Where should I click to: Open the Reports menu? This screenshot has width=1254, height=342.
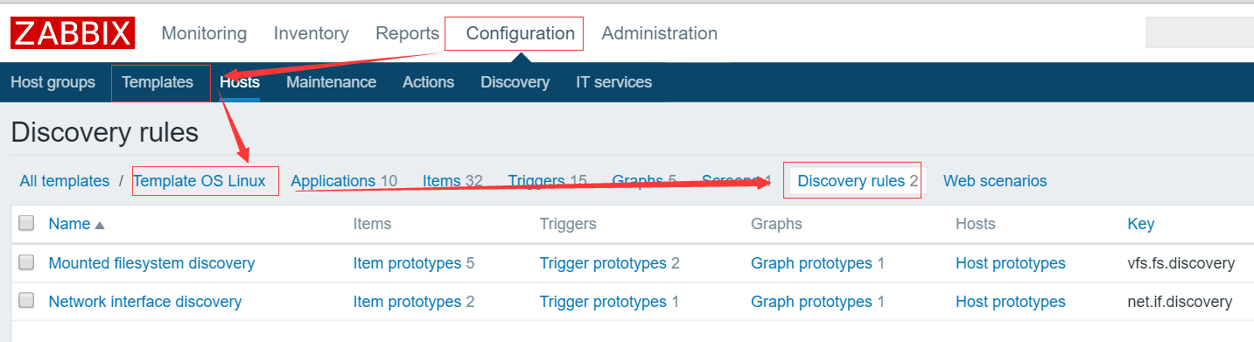(x=407, y=33)
